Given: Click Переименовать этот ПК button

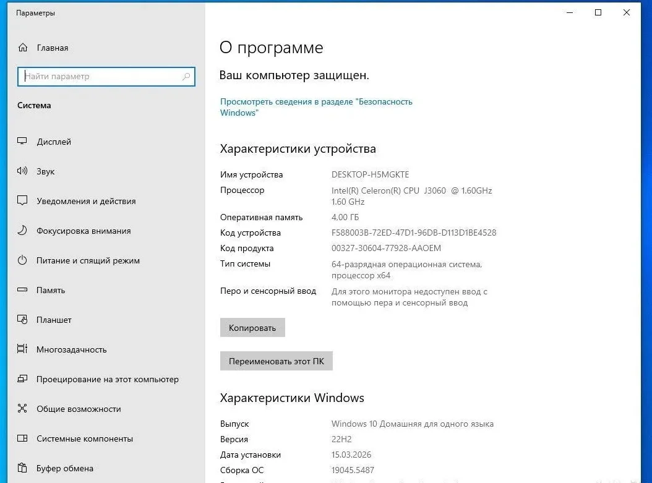Looking at the screenshot, I should coord(276,361).
